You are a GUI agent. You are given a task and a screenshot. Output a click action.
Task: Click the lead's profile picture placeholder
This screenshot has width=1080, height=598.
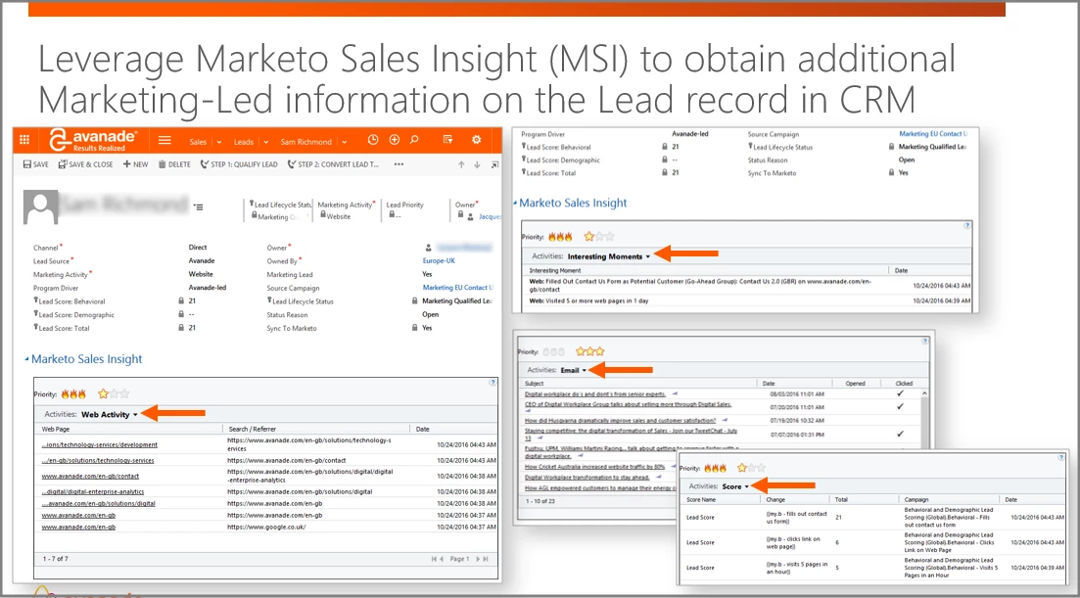pos(41,207)
